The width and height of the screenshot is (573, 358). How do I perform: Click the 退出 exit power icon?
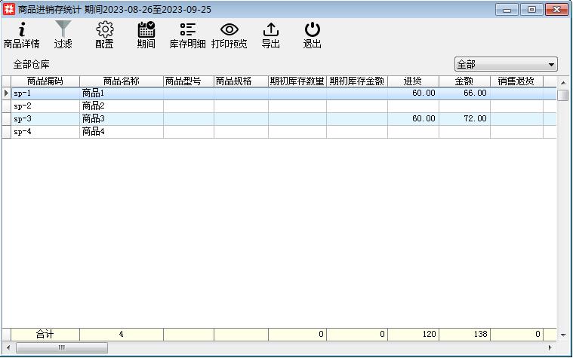pos(312,35)
